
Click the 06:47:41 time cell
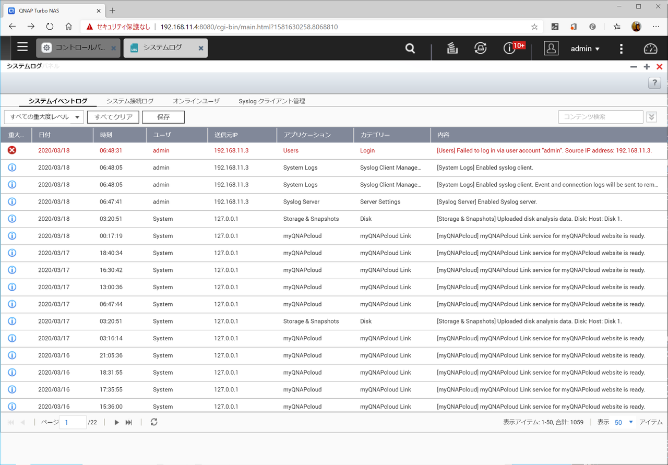111,201
